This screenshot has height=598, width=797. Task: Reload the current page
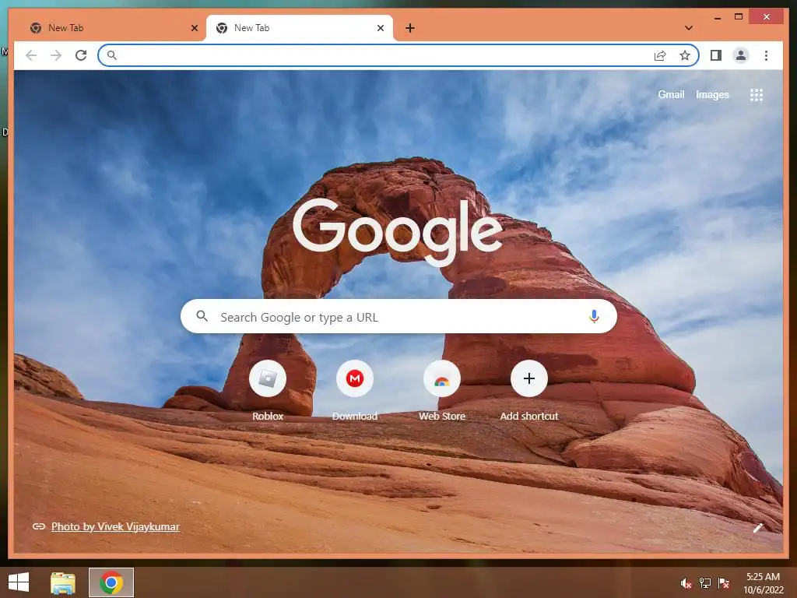[81, 55]
